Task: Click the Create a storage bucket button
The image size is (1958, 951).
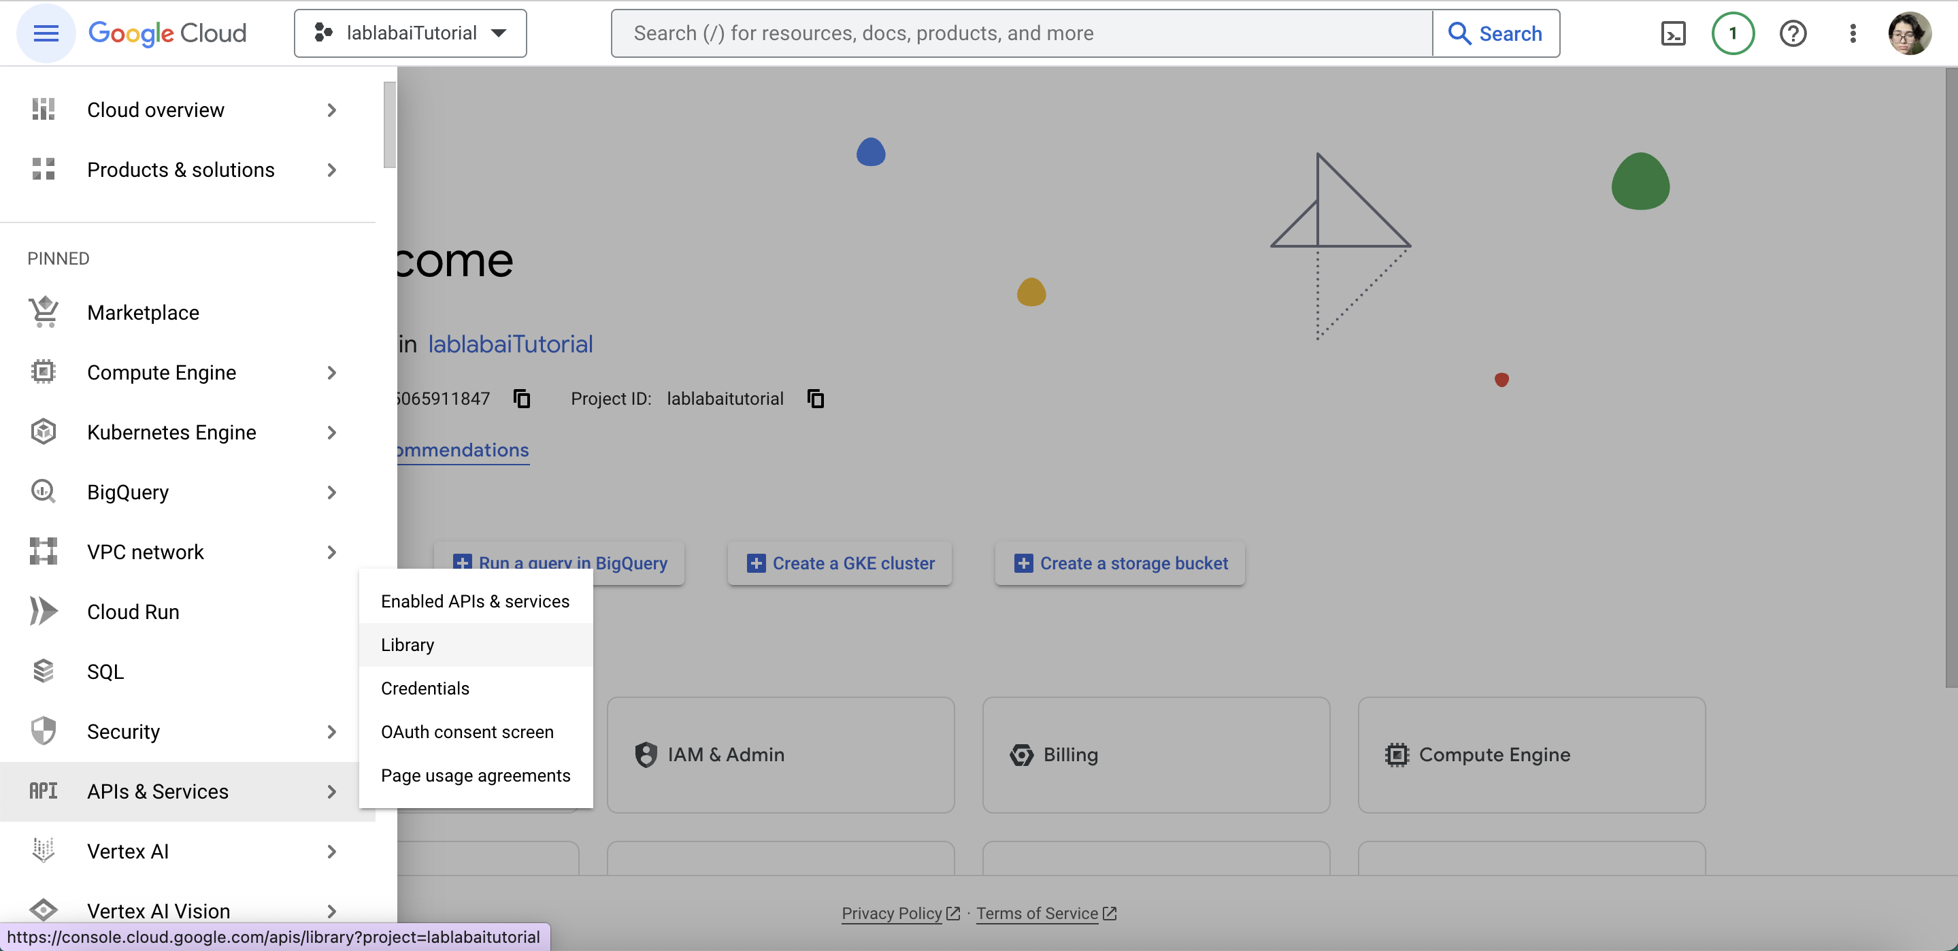Action: tap(1121, 563)
